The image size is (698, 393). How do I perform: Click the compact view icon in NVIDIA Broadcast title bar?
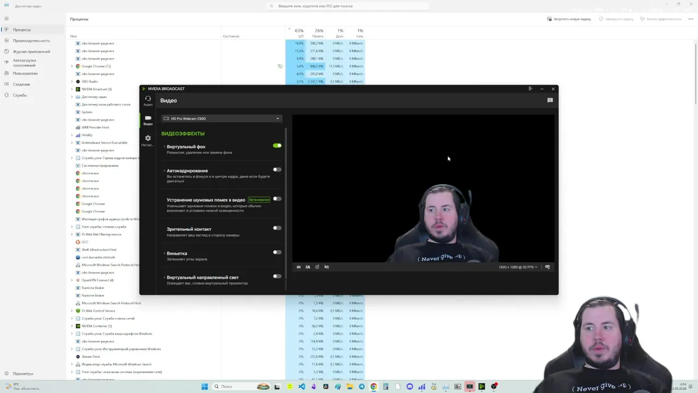(530, 88)
